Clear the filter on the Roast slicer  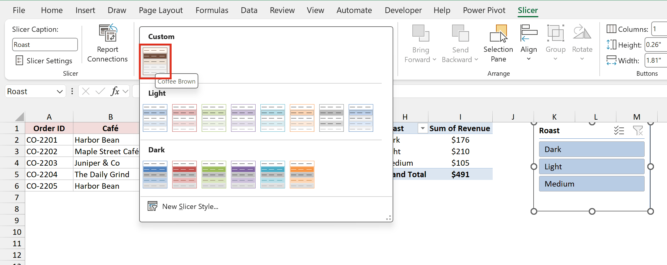click(638, 131)
